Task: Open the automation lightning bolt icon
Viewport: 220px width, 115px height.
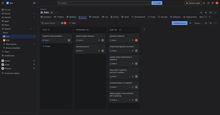Action: click(x=206, y=12)
